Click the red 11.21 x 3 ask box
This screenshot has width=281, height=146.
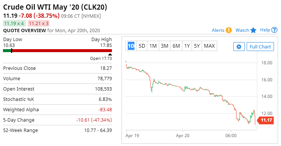pyautogui.click(x=38, y=24)
